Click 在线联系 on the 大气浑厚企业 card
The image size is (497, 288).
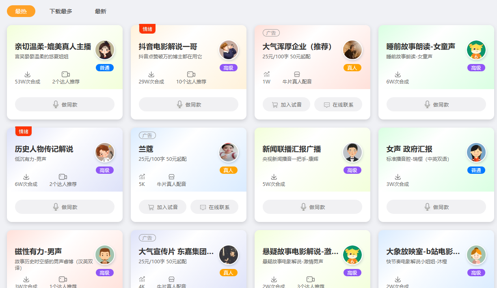point(337,104)
